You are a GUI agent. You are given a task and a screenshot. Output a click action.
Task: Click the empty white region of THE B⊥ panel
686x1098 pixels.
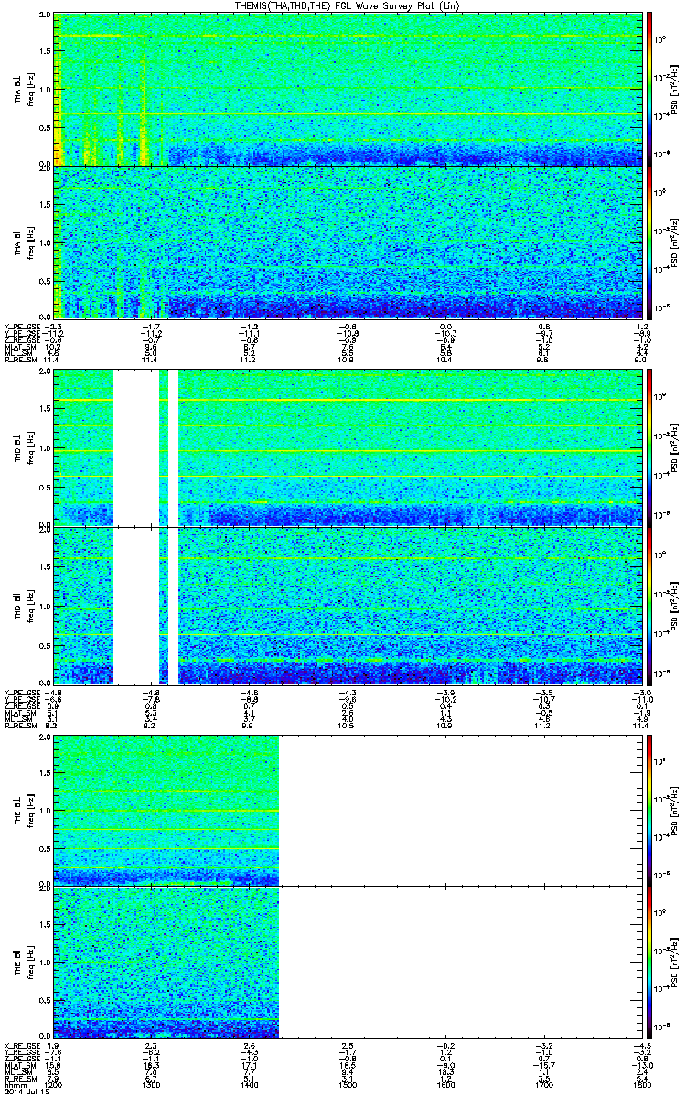461,809
